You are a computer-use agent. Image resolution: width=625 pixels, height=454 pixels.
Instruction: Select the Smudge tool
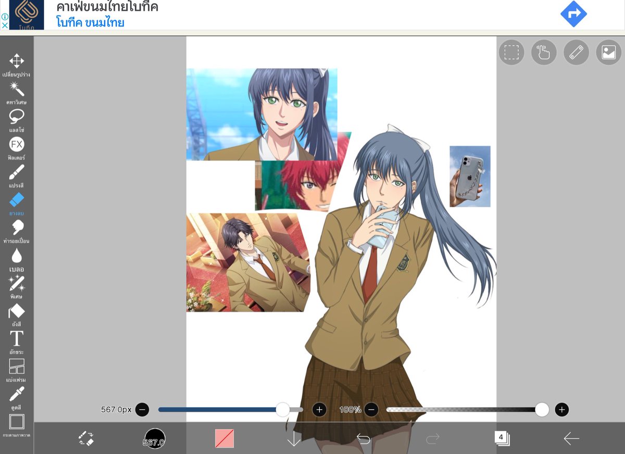(x=17, y=231)
